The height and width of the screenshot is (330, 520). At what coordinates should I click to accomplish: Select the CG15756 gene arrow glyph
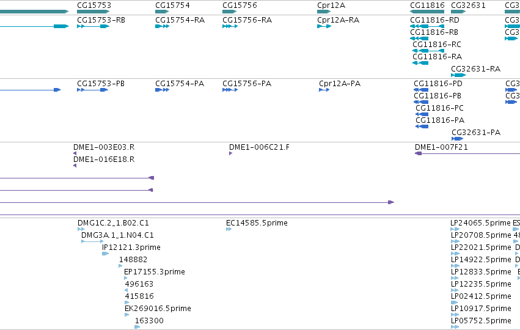[x=230, y=12]
